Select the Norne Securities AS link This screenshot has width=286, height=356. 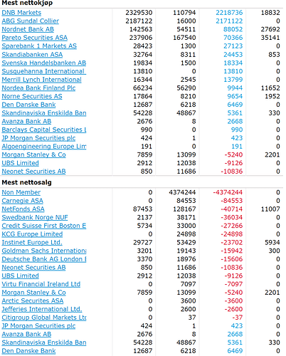[x=32, y=96]
